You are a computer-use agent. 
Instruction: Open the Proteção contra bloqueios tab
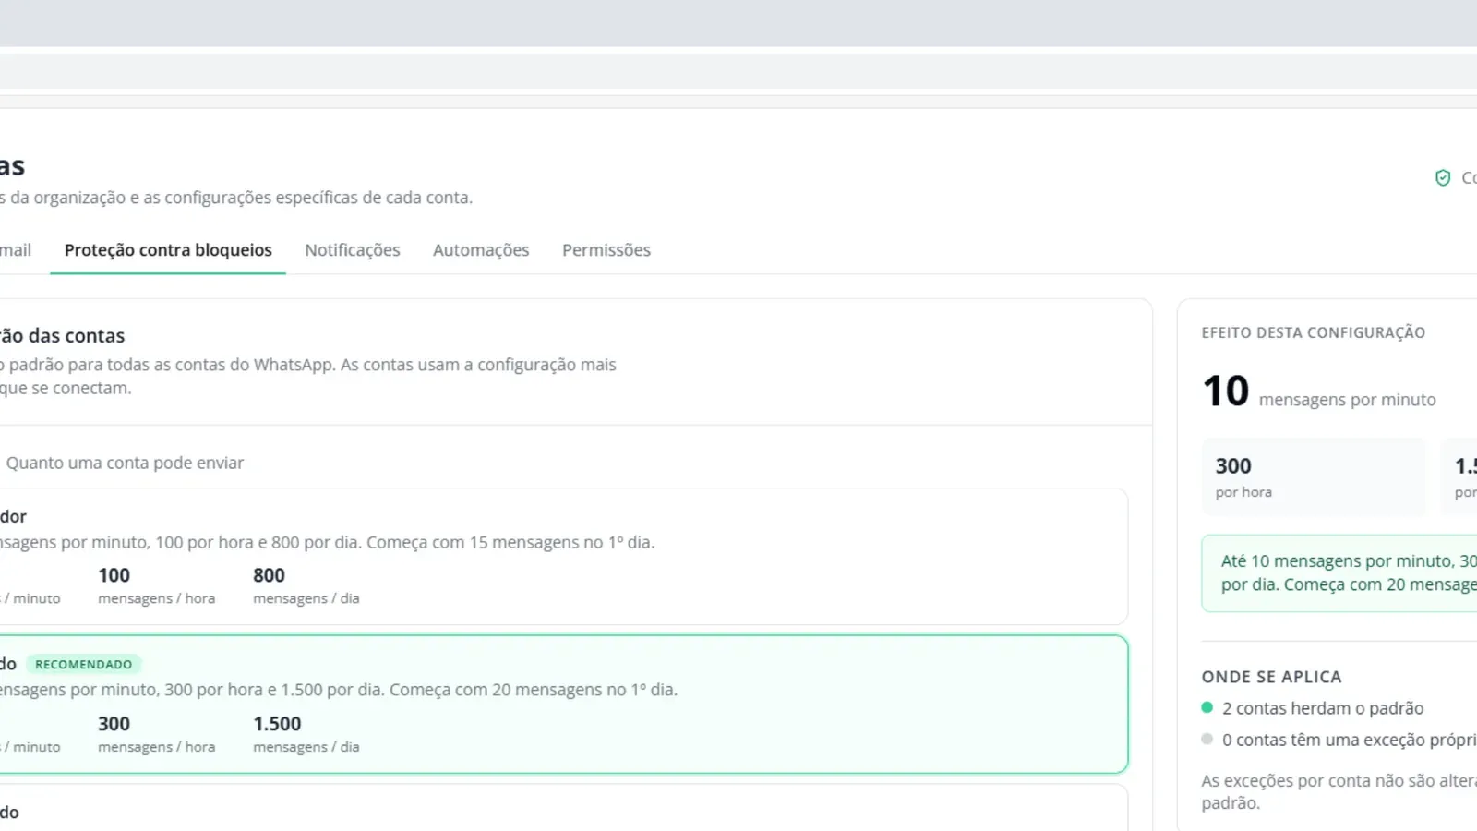tap(168, 250)
